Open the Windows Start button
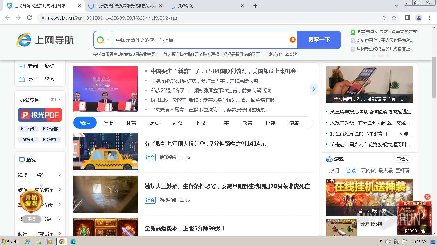This screenshot has height=246, width=437. [x=9, y=241]
